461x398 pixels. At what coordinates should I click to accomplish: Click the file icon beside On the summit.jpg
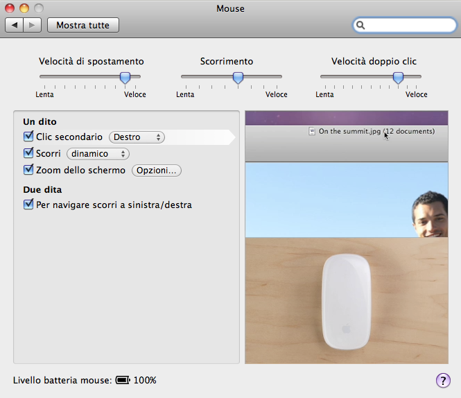(312, 131)
